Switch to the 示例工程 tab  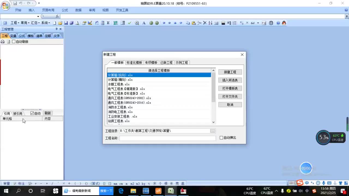pos(182,63)
